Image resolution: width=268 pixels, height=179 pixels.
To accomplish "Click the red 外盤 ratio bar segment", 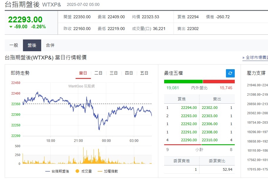I will point(219,82).
